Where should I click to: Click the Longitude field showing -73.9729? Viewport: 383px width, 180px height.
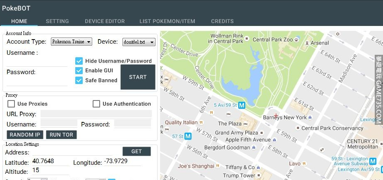[122, 161]
